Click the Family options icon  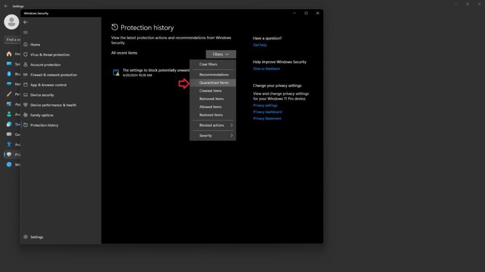pyautogui.click(x=26, y=115)
